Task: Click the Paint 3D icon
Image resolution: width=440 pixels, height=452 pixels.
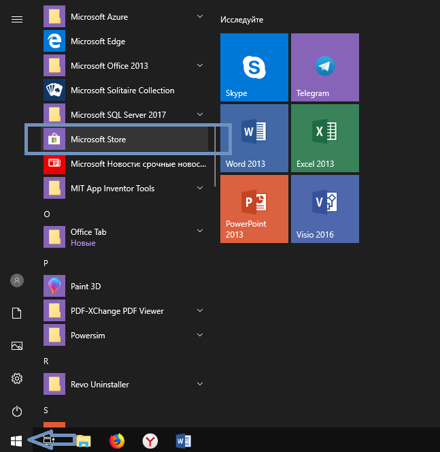Action: [54, 286]
